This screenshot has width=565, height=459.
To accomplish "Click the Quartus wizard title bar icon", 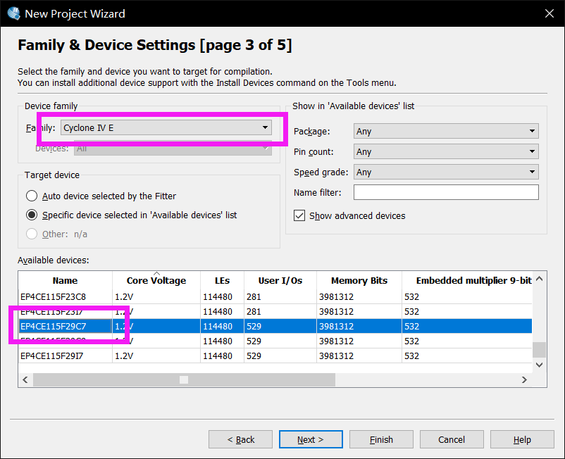I will (13, 13).
